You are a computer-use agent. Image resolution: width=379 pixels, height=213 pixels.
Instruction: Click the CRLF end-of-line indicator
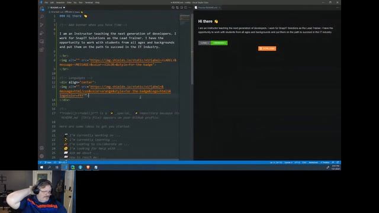[304, 162]
